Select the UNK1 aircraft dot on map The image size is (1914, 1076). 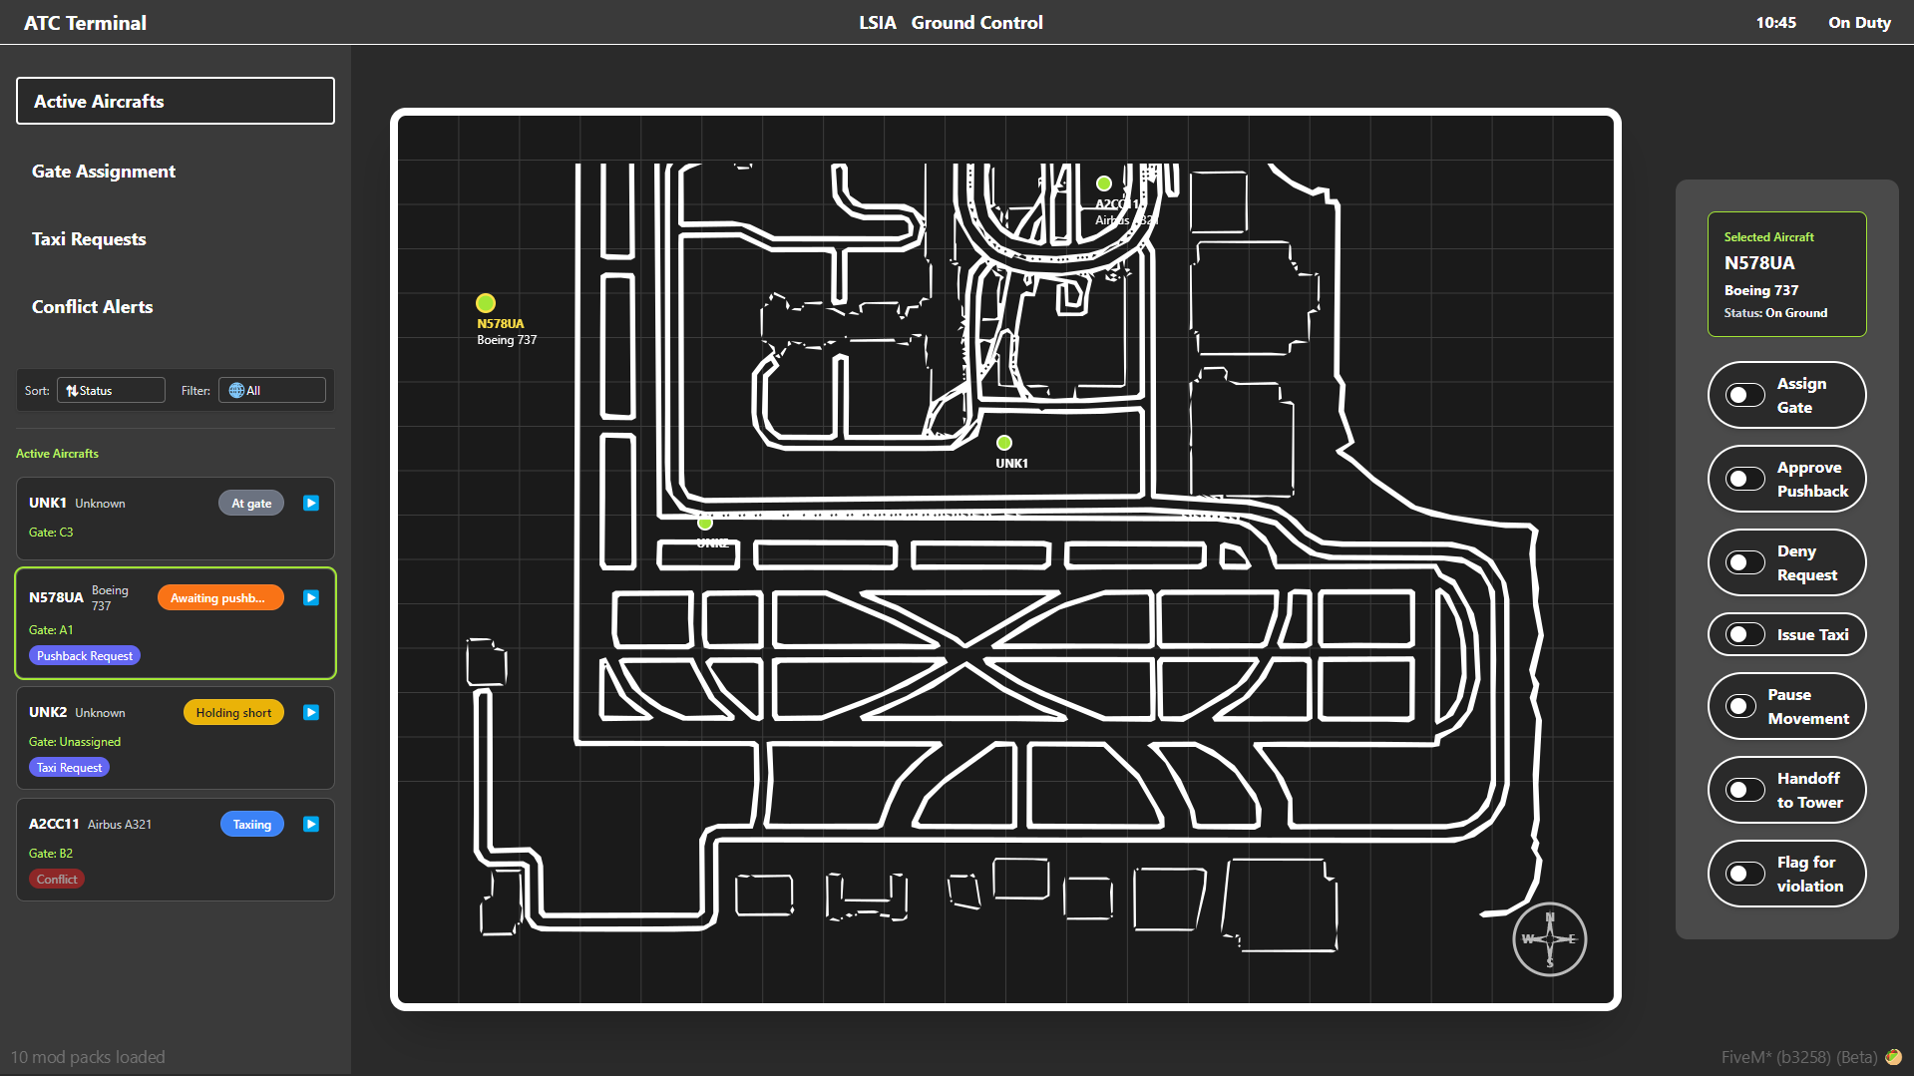pos(1004,443)
